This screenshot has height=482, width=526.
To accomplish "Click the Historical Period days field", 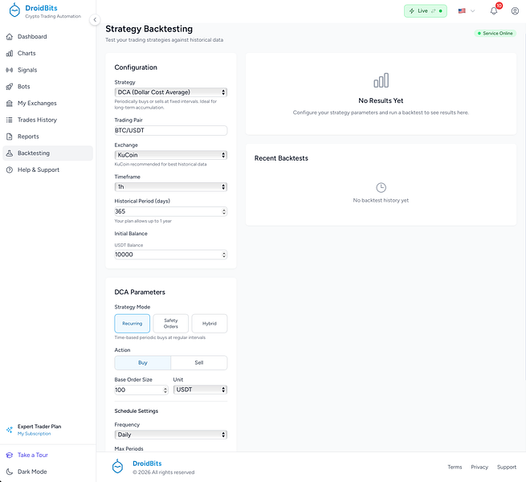I will pos(171,211).
